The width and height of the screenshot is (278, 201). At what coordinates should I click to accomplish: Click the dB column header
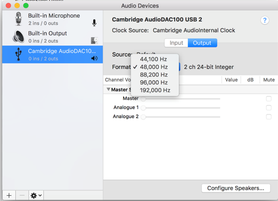[250, 80]
